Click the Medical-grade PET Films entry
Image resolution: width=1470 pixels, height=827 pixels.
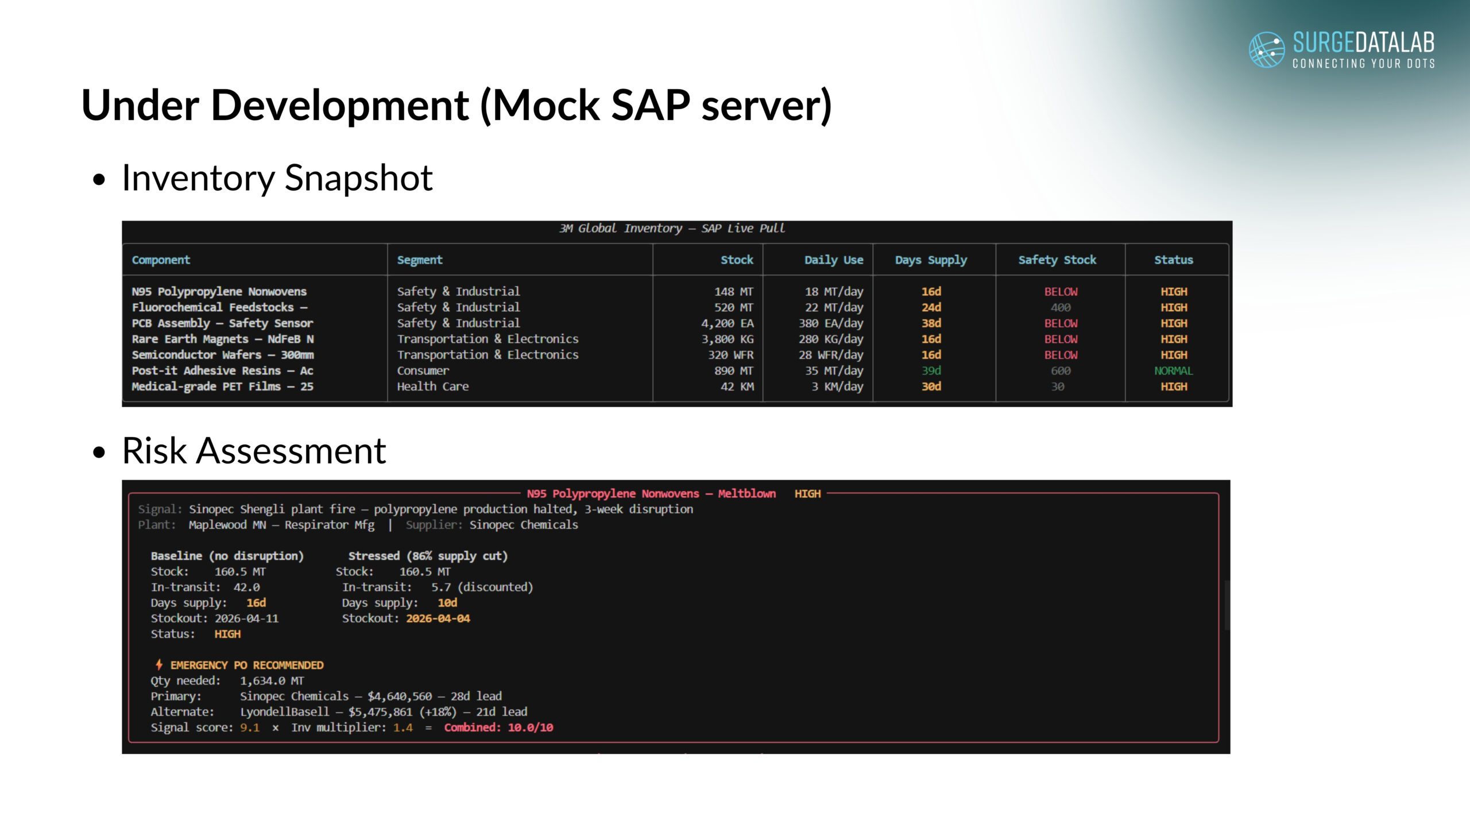pos(223,387)
